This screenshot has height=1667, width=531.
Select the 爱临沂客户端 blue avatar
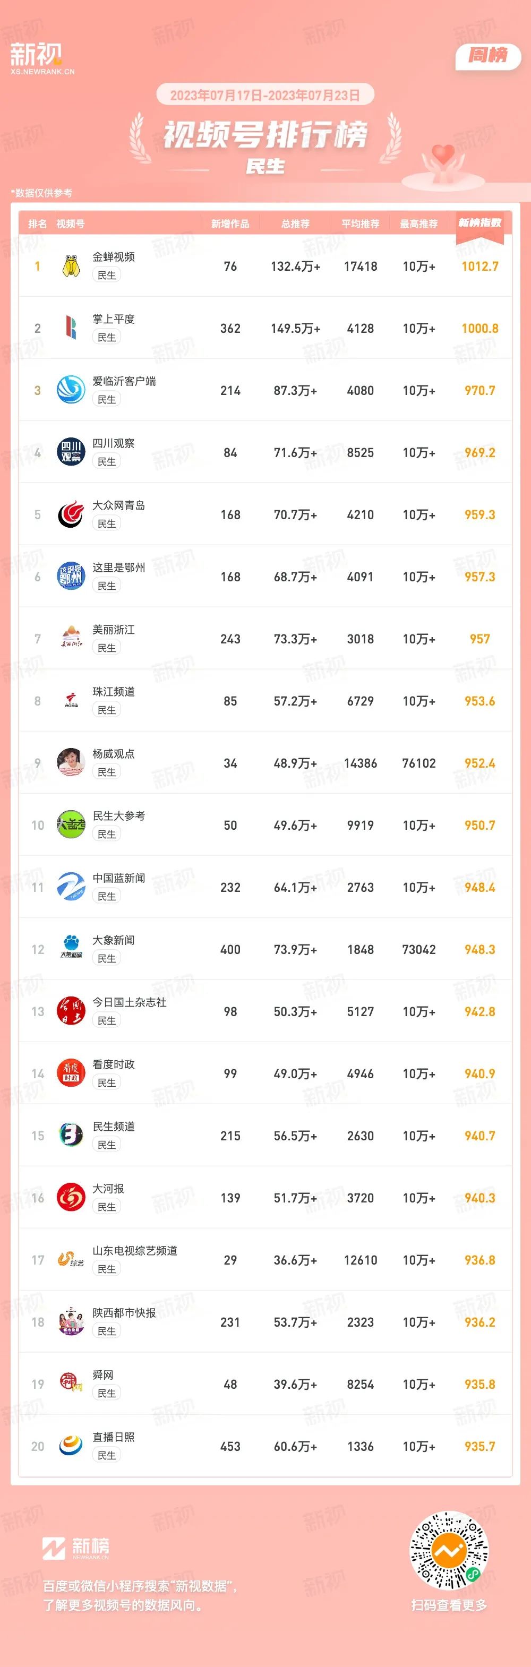coord(71,390)
